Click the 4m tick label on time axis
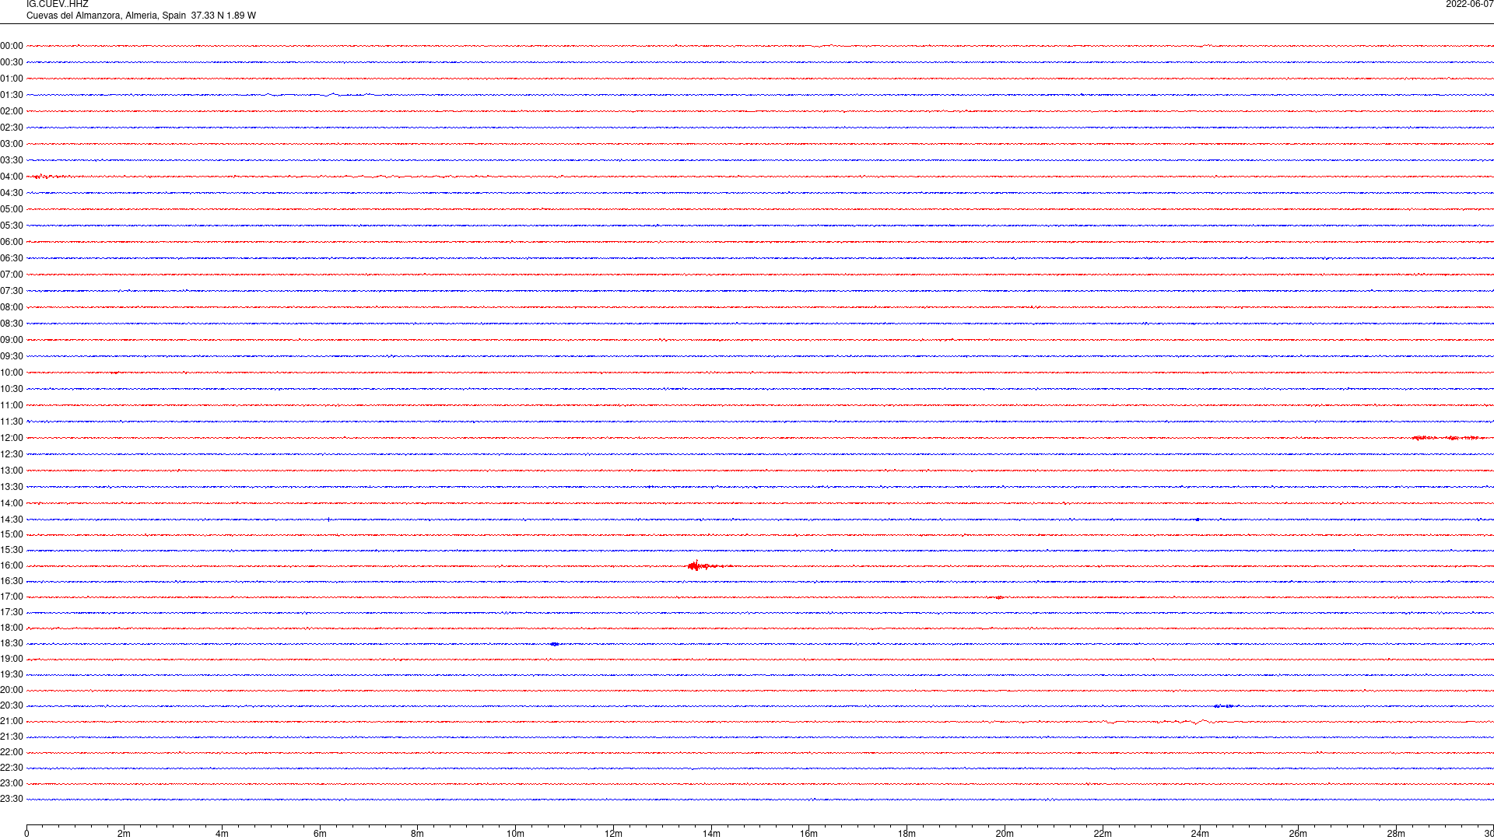1494x840 pixels. [x=222, y=834]
